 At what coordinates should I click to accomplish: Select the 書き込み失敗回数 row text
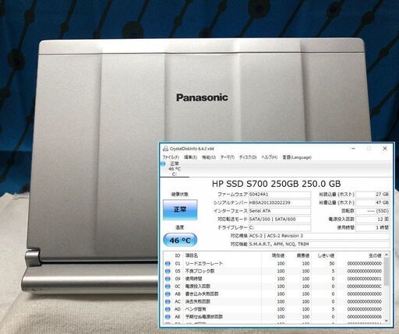point(202,294)
